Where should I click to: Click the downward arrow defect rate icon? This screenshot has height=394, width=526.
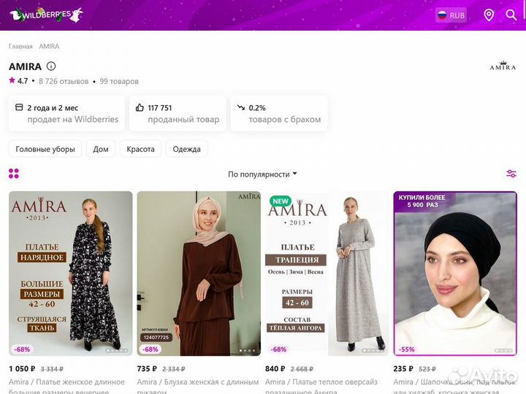click(x=241, y=107)
